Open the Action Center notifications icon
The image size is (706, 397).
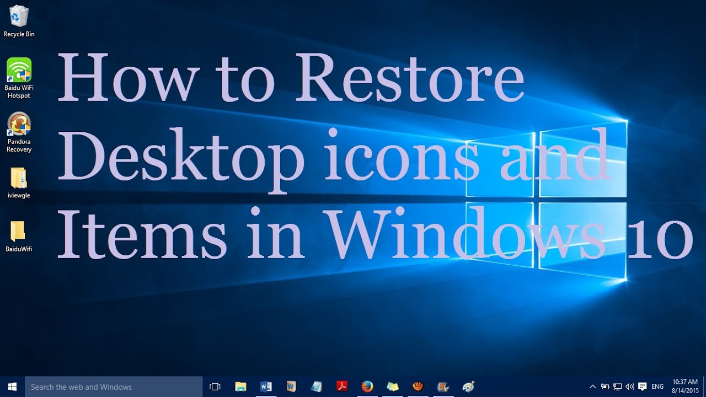tap(643, 387)
